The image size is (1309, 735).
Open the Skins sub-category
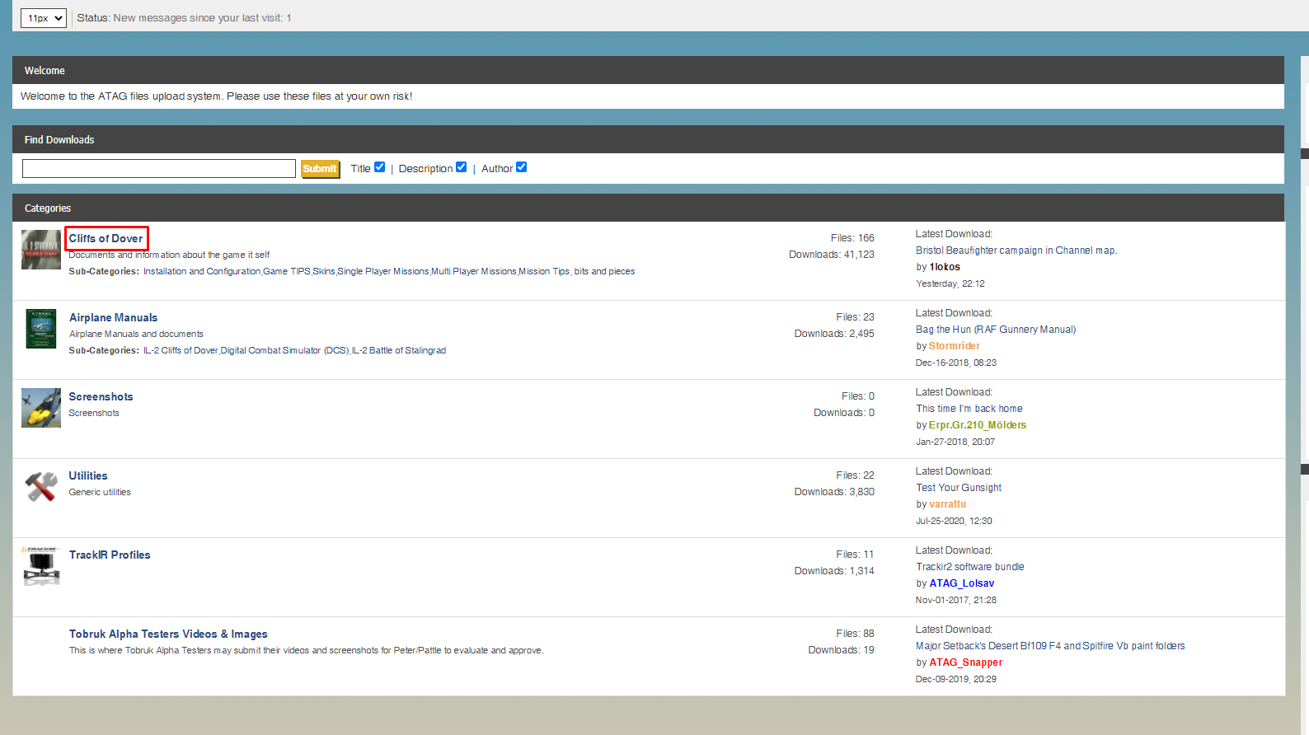tap(324, 271)
